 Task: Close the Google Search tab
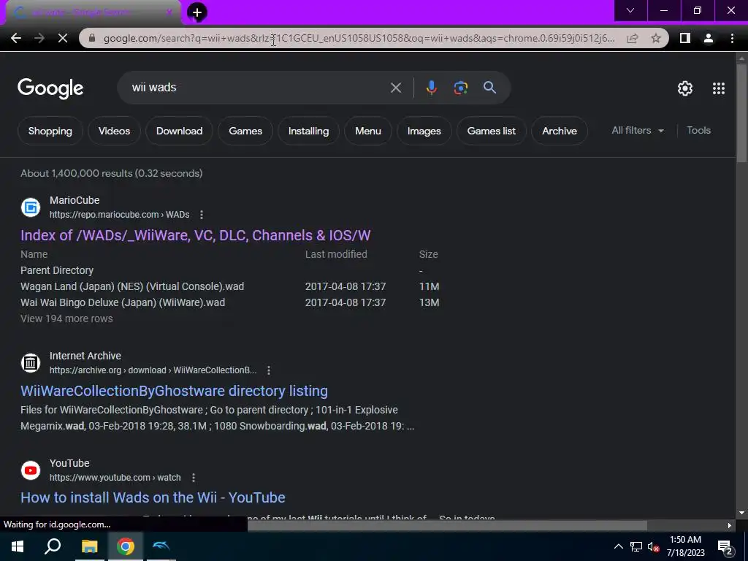(169, 12)
